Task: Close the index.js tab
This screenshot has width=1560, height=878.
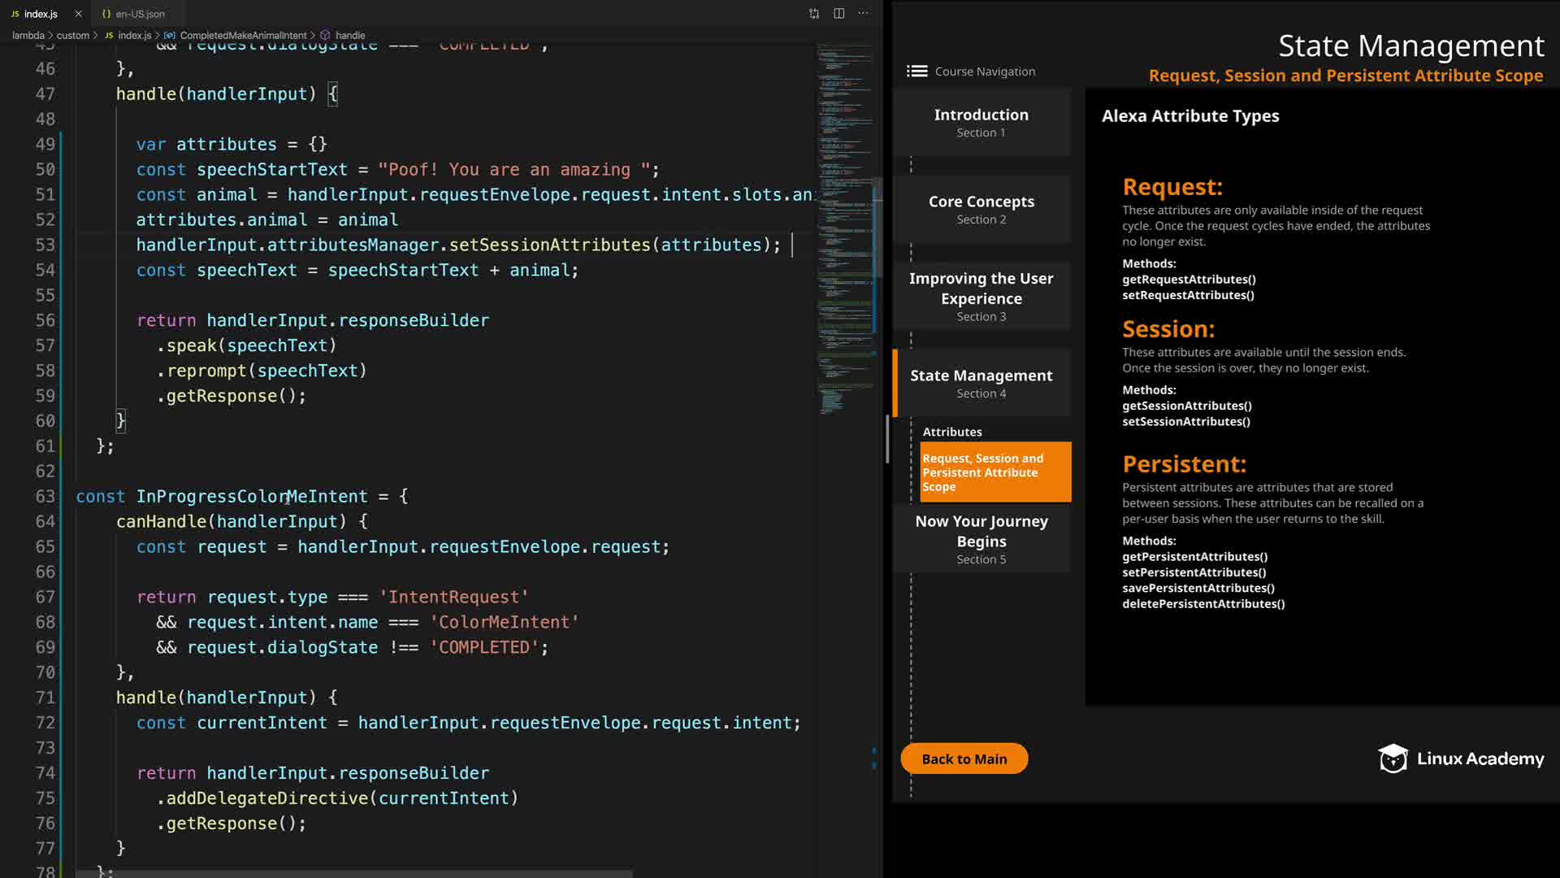Action: pos(78,14)
